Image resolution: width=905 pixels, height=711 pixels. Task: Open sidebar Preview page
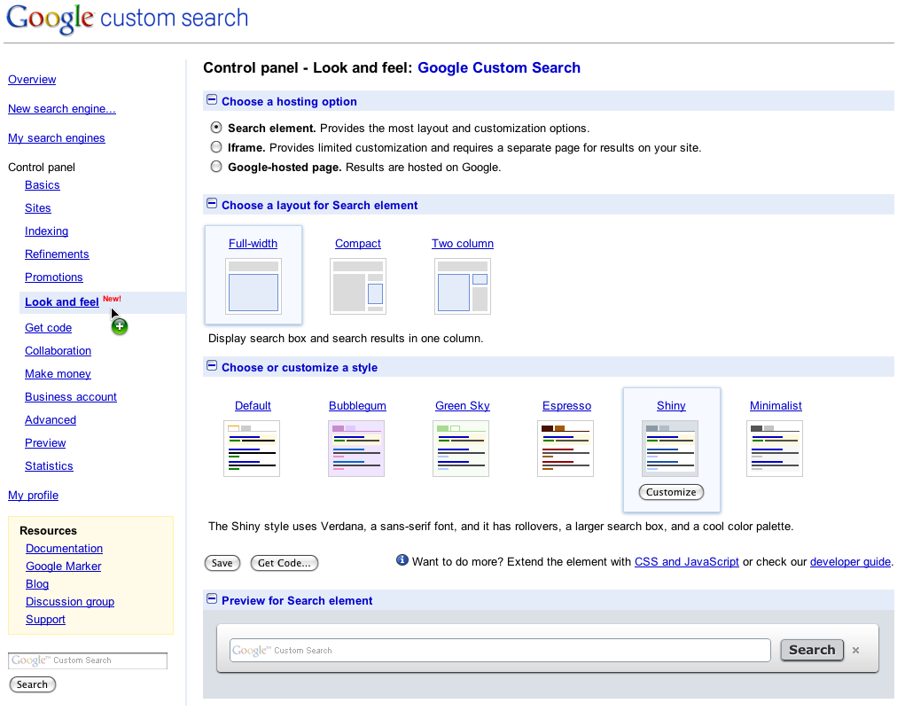pyautogui.click(x=45, y=443)
